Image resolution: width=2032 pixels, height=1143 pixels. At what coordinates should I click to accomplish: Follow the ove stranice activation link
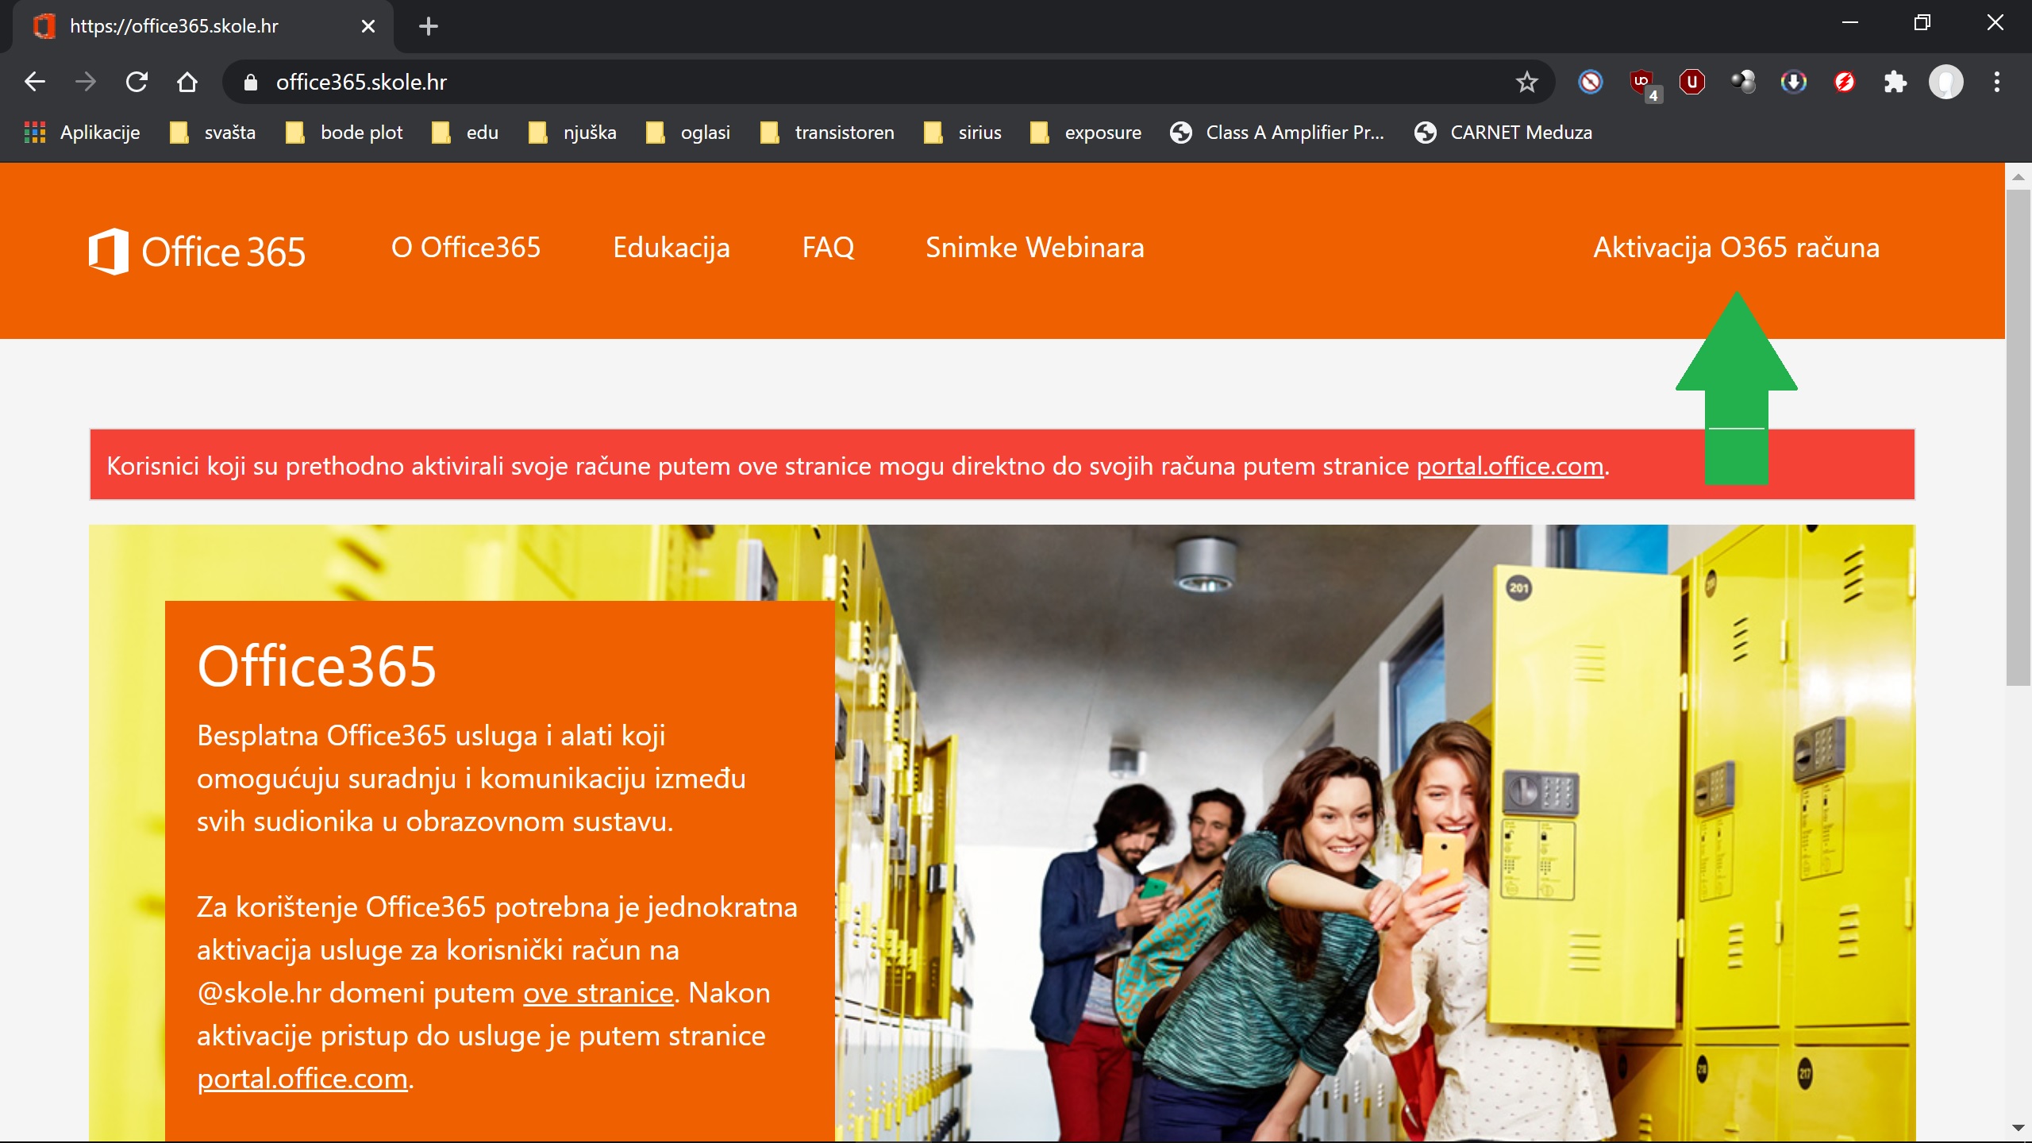[598, 993]
